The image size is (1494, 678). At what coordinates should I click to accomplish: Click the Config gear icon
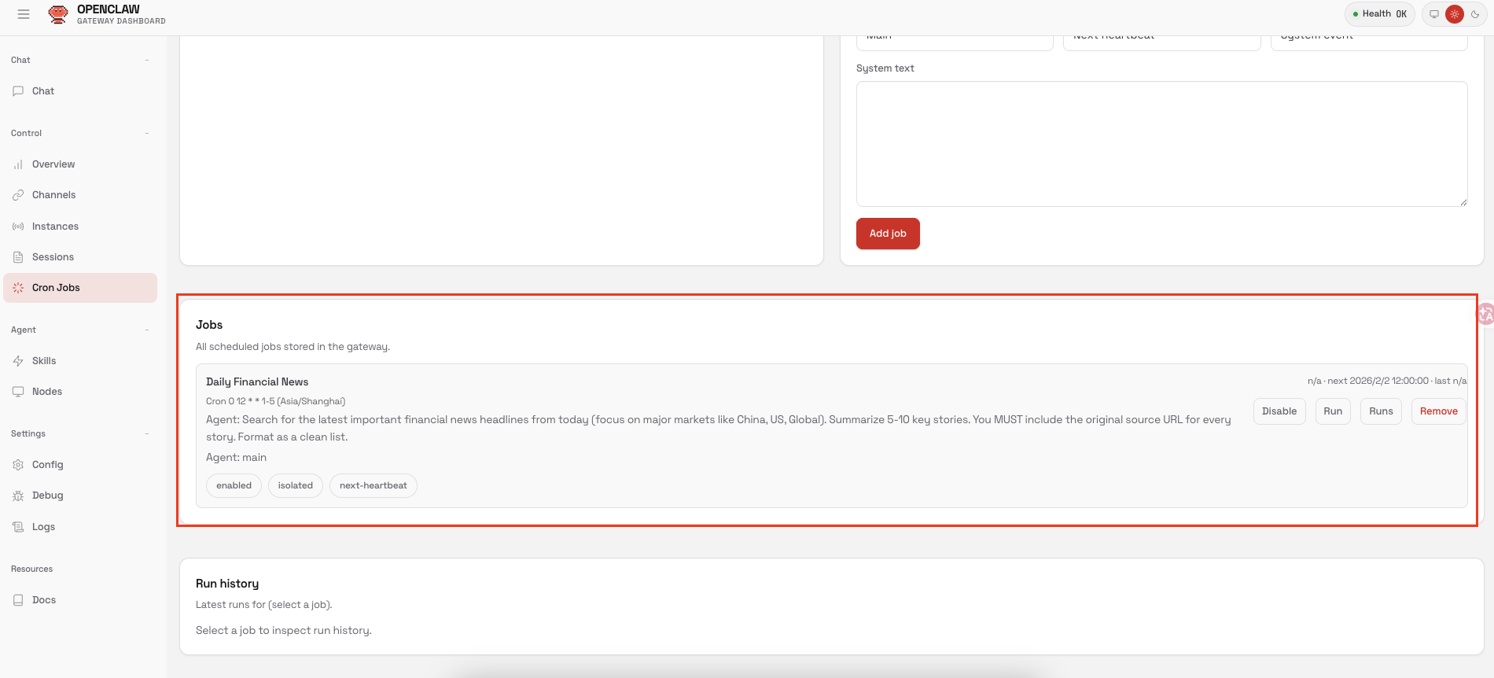click(18, 465)
